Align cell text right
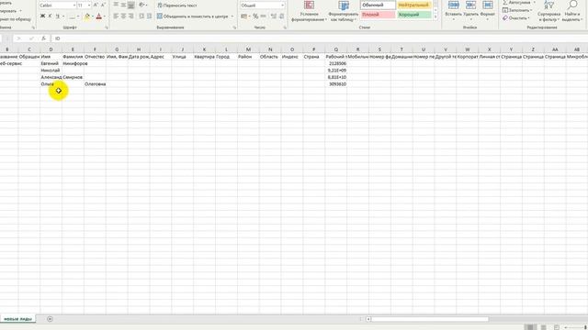This screenshot has height=330, width=588. click(130, 16)
